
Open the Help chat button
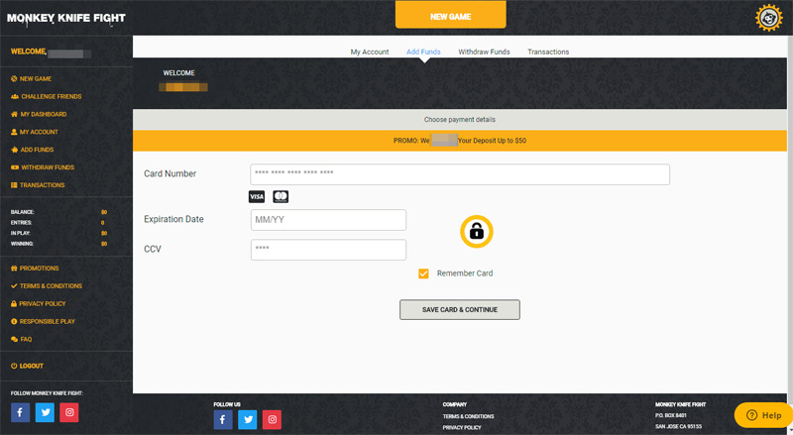[x=763, y=415]
